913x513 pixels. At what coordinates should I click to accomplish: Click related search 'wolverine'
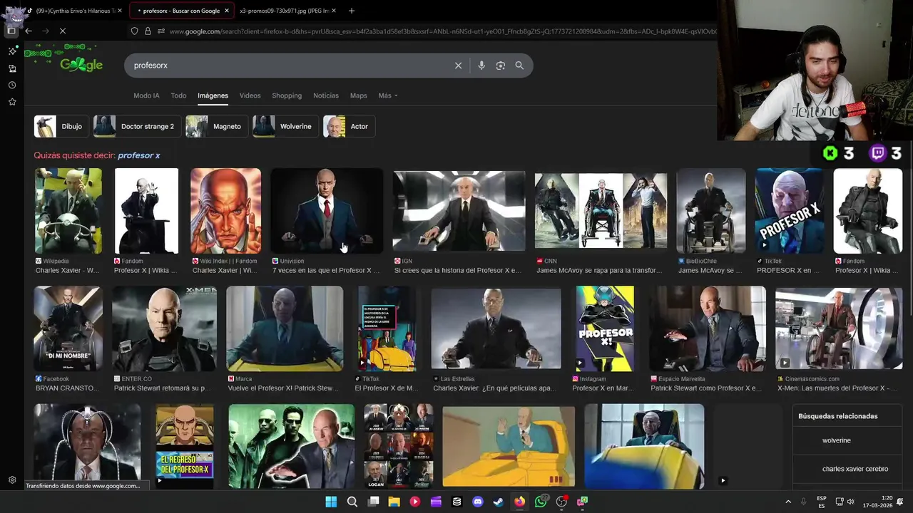pyautogui.click(x=836, y=440)
